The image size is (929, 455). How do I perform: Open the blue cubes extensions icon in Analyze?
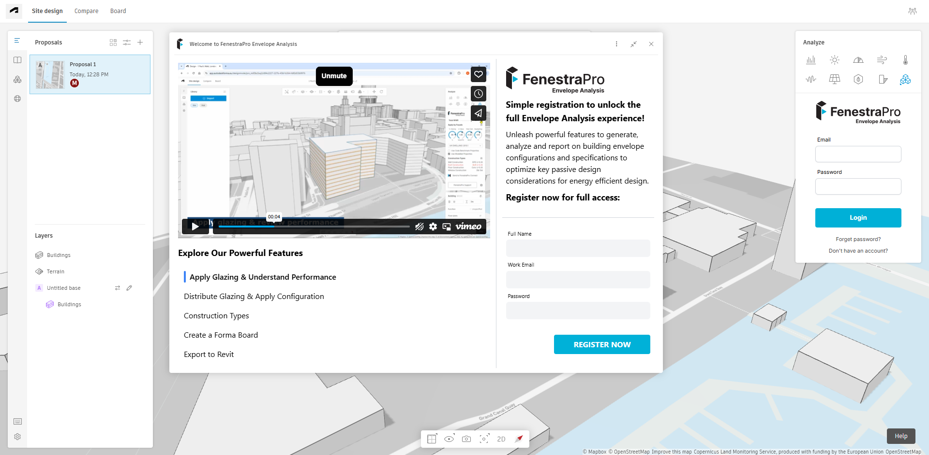[x=905, y=79]
